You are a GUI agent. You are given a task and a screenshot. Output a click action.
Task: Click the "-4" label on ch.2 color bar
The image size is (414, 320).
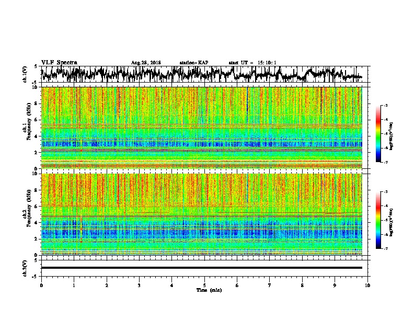(386, 206)
